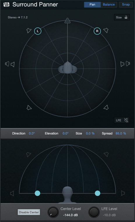The image size is (135, 222).
Task: Click the listener head in elevation view
Action: pyautogui.click(x=68, y=194)
